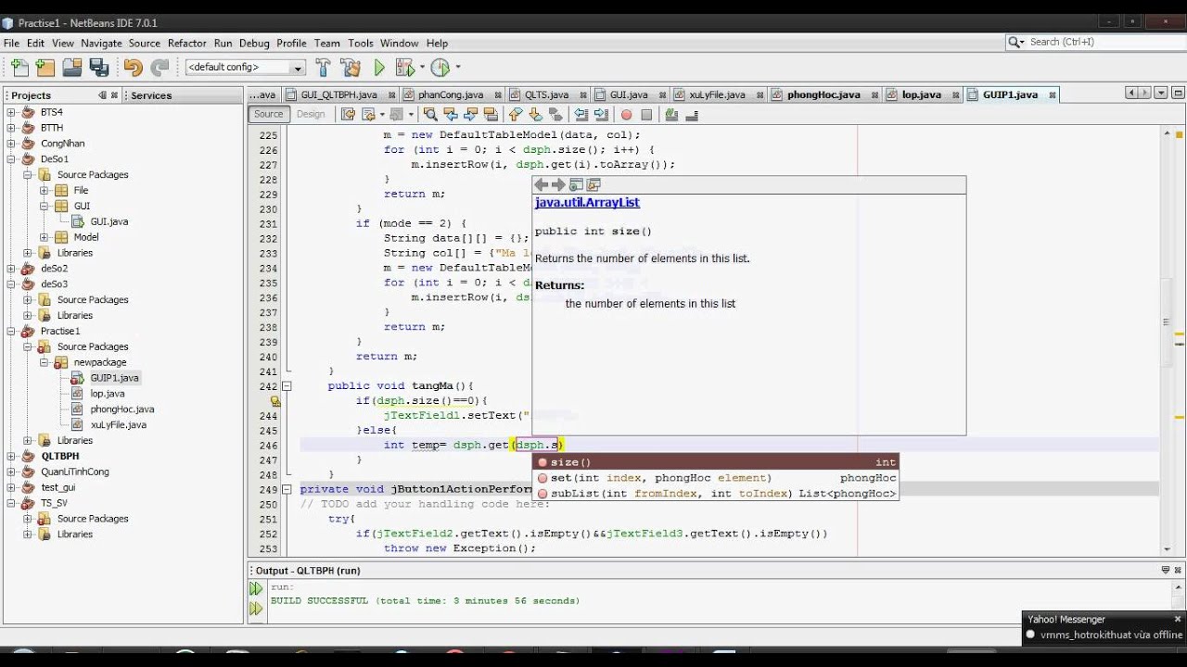Maximize the editor window button
The width and height of the screenshot is (1187, 667).
(x=1179, y=94)
